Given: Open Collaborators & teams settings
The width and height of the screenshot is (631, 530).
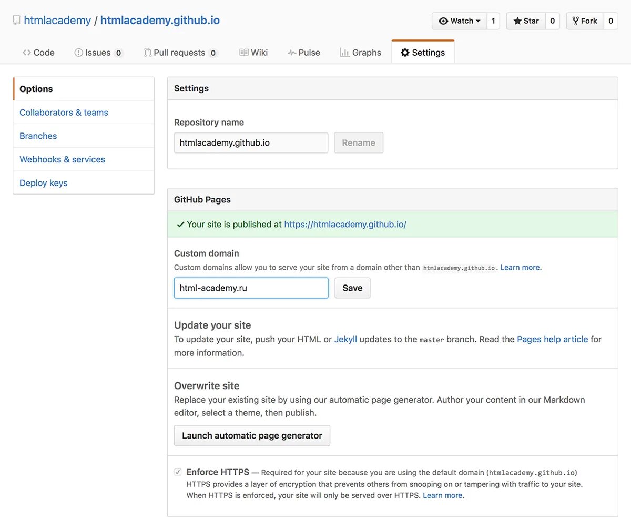Looking at the screenshot, I should pyautogui.click(x=64, y=113).
